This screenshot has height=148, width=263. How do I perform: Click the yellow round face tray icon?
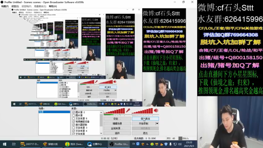coord(152,144)
